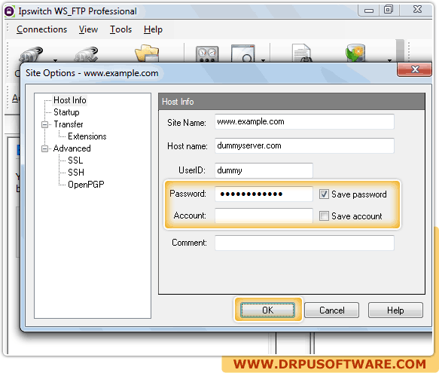This screenshot has height=373, width=439.
Task: Select SSL in options tree
Action: (x=75, y=161)
